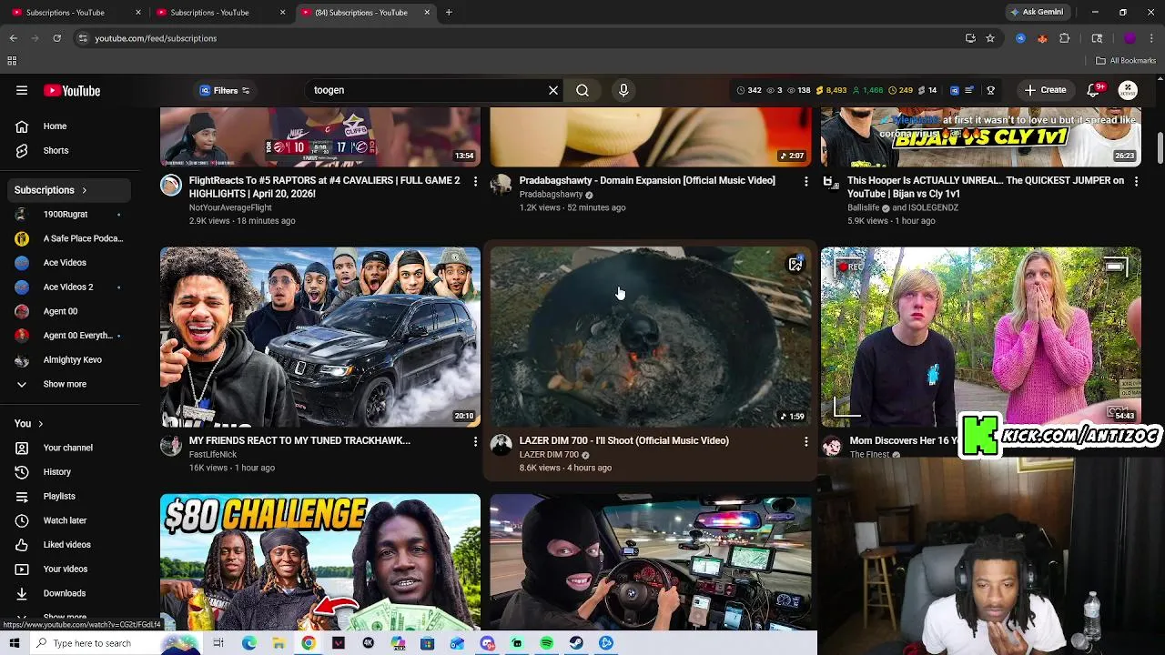The width and height of the screenshot is (1165, 655).
Task: Open Microsoft Edge from the taskbar
Action: point(249,643)
